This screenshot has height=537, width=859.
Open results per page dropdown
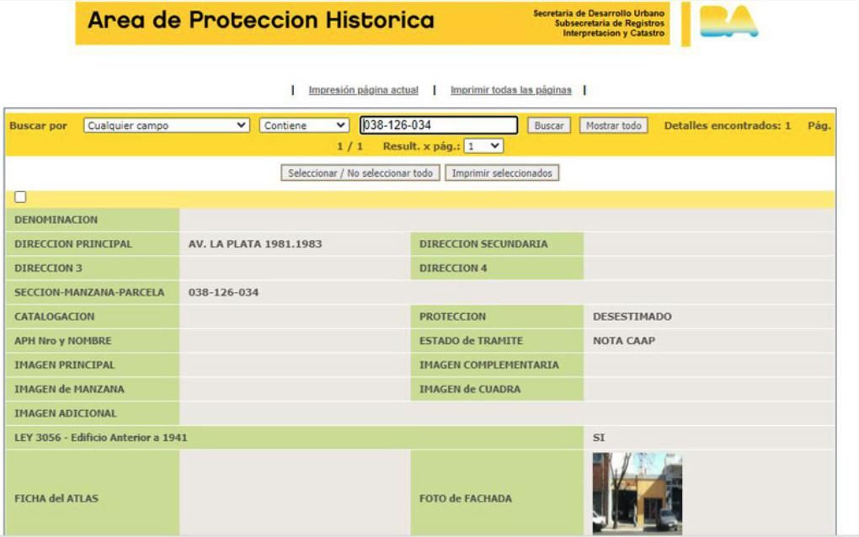tap(483, 146)
